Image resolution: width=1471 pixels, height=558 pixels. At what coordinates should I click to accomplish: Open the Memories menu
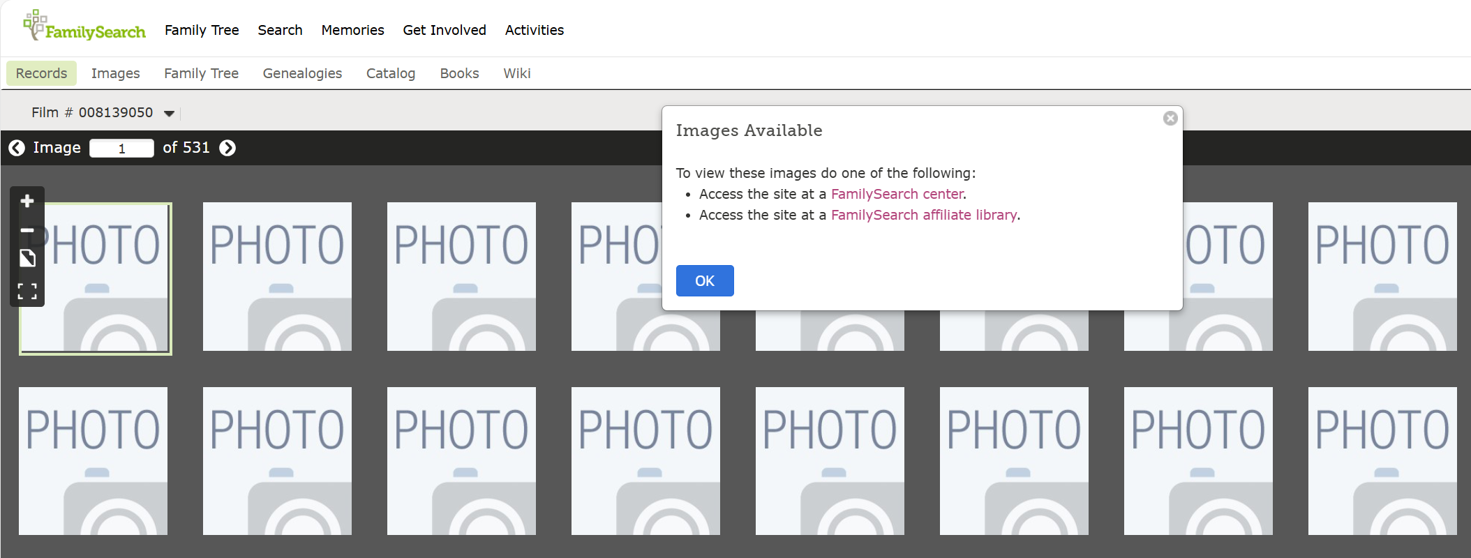(x=352, y=30)
